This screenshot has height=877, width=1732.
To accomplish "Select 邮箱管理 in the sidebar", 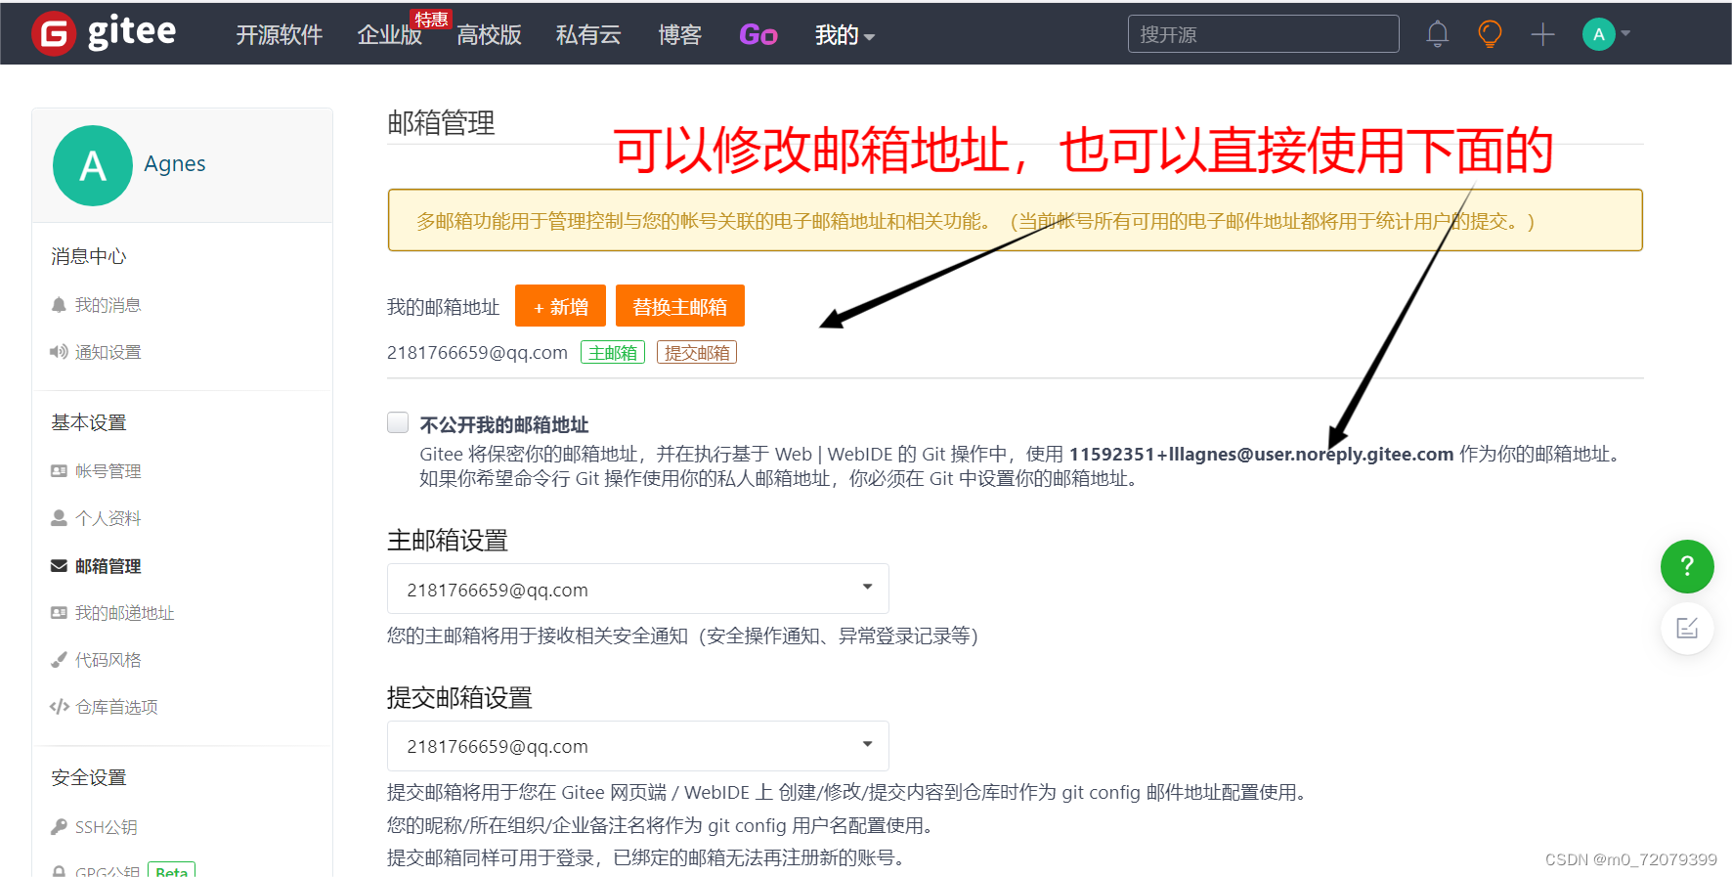I will click(108, 566).
